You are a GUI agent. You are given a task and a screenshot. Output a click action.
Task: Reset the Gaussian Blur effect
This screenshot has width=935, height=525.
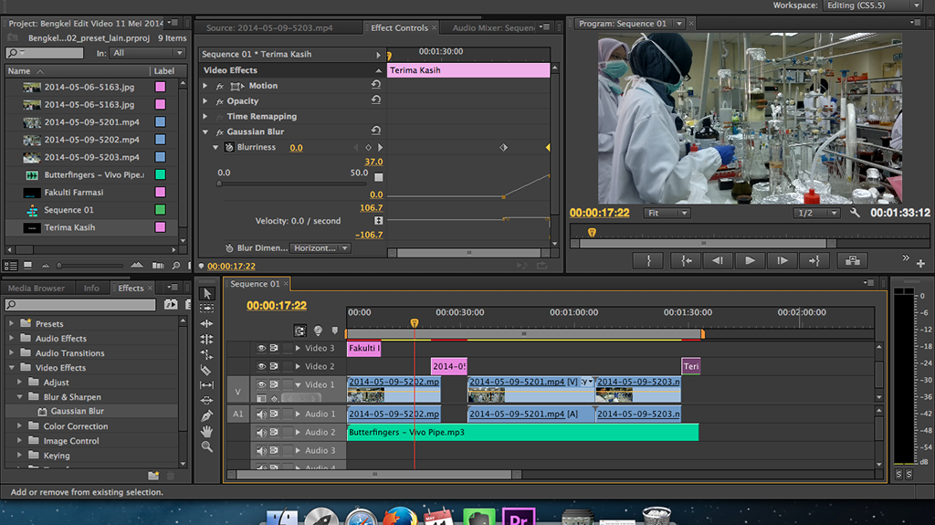375,131
